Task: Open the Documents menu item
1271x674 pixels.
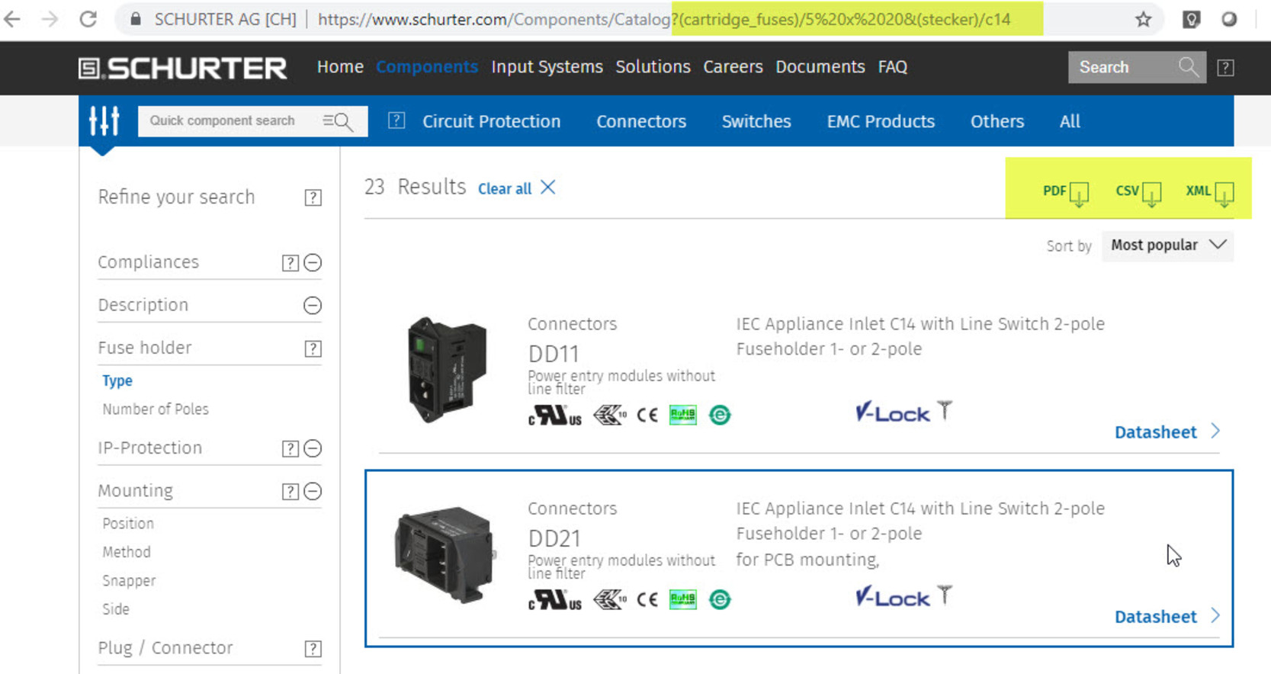Action: 820,67
